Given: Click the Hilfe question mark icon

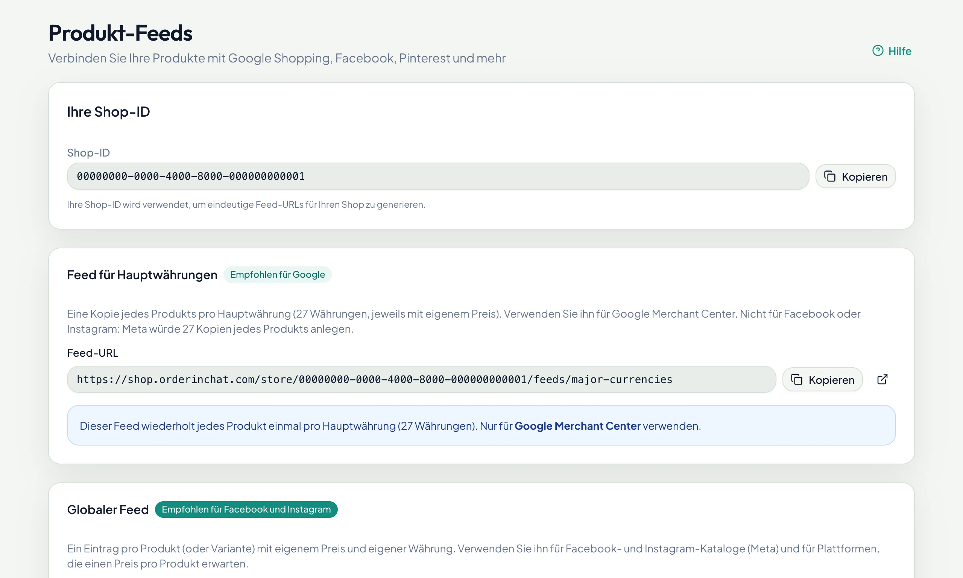Looking at the screenshot, I should click(x=878, y=51).
